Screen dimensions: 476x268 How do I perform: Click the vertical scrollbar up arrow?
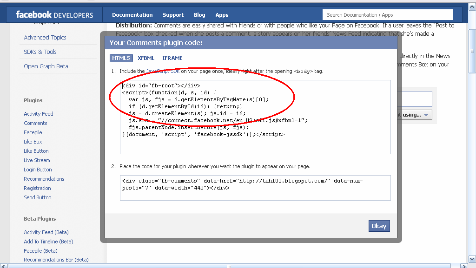[472, 7]
